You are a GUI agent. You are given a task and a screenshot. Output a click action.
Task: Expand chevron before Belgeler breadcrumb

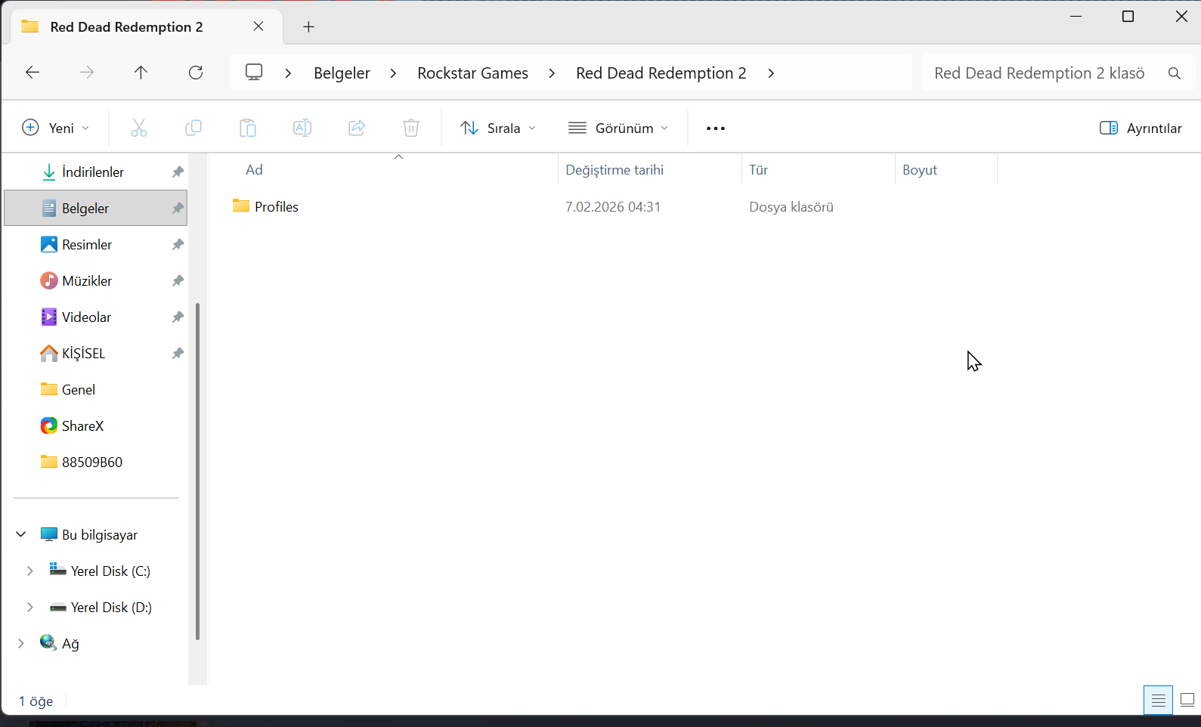click(x=288, y=73)
